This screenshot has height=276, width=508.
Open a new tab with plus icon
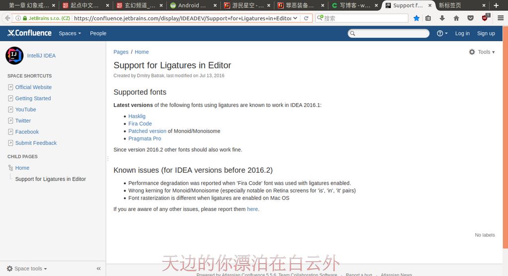496,5
